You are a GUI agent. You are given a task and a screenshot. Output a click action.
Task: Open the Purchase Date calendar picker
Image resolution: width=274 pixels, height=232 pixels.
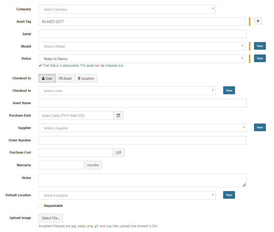[x=118, y=115]
